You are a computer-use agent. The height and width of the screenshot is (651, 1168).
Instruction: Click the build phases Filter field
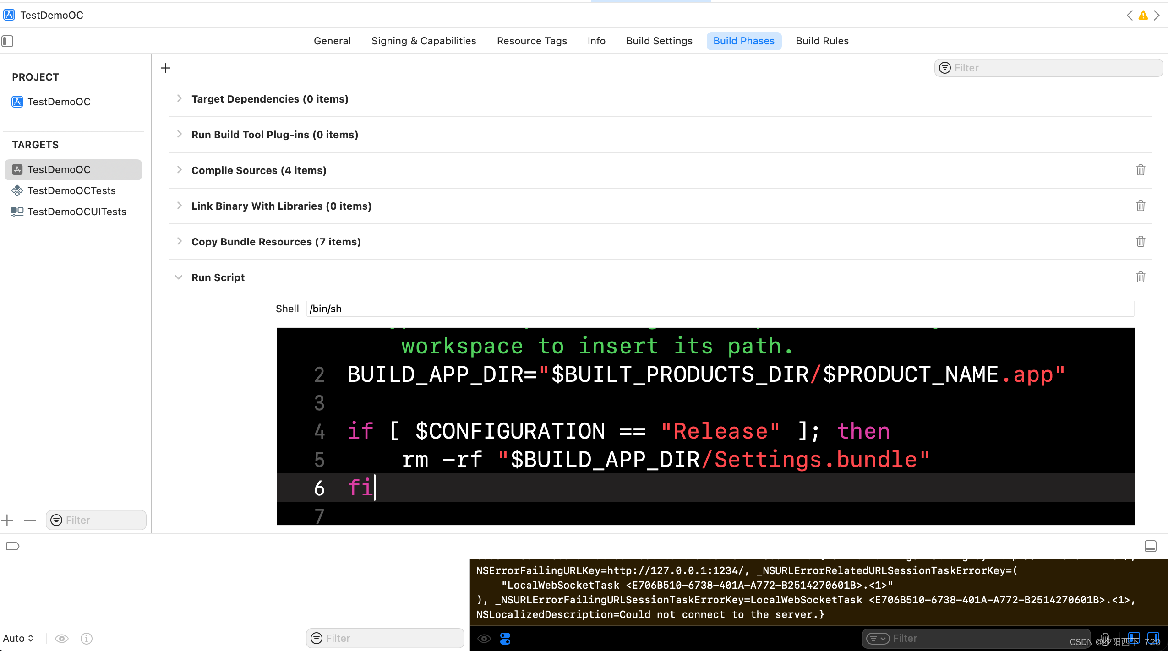point(1048,68)
